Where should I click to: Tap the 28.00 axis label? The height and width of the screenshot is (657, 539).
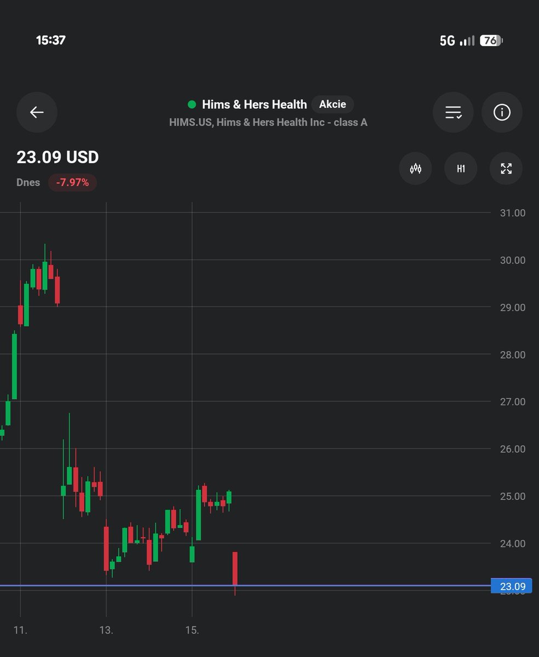pyautogui.click(x=512, y=355)
